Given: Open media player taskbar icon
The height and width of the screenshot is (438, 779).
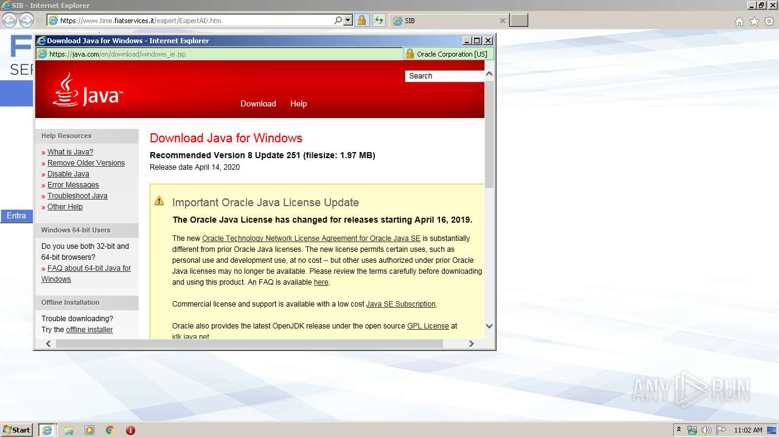Looking at the screenshot, I should (89, 430).
